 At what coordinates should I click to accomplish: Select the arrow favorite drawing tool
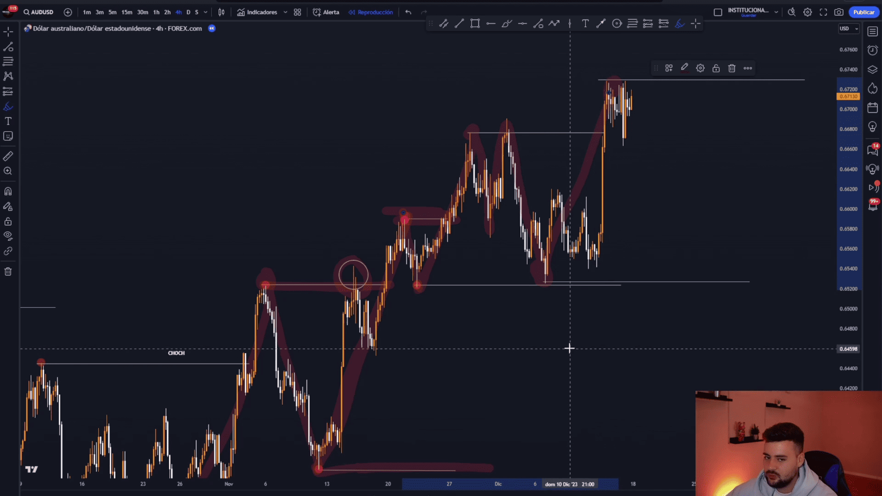601,23
